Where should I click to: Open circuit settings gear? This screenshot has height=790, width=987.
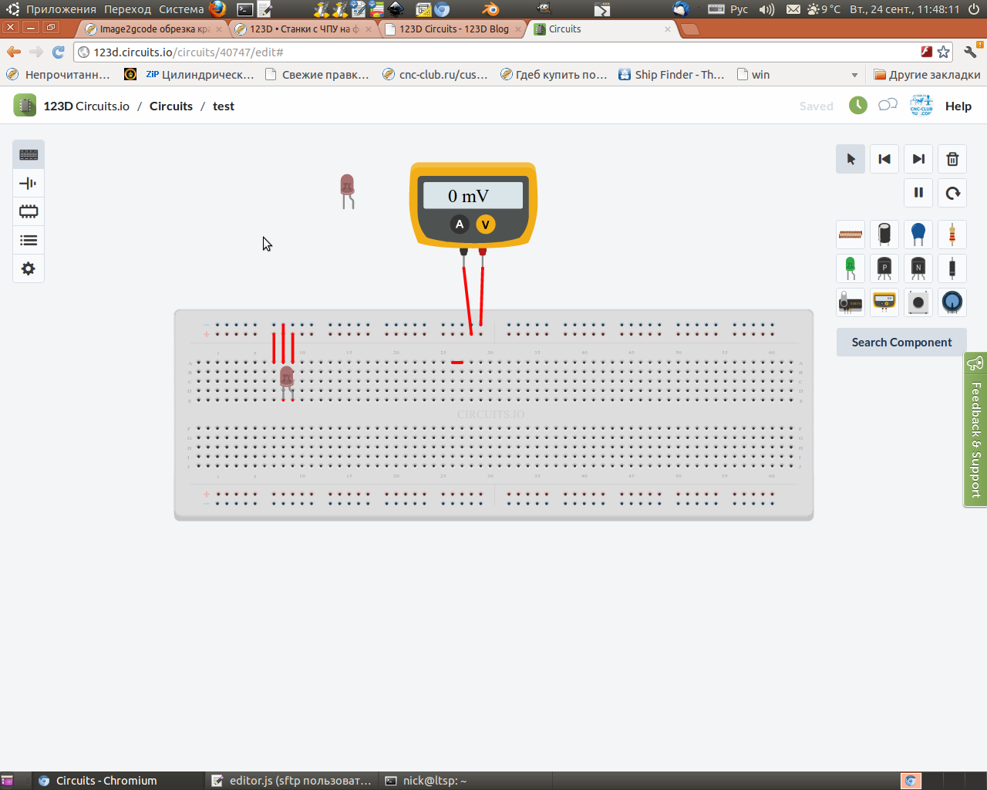click(29, 268)
